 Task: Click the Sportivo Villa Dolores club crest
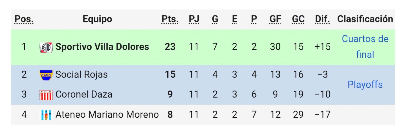click(x=46, y=47)
